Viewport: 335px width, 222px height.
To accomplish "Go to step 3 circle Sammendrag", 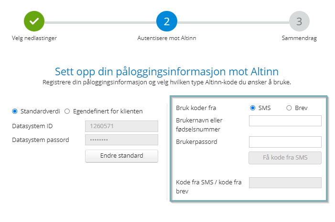I will (x=299, y=21).
